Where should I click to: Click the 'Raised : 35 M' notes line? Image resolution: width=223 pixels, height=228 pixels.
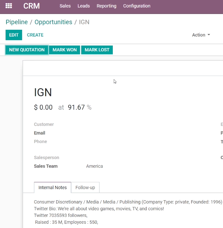67,222
